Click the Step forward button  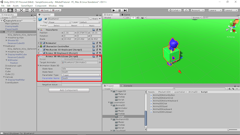coord(125,10)
